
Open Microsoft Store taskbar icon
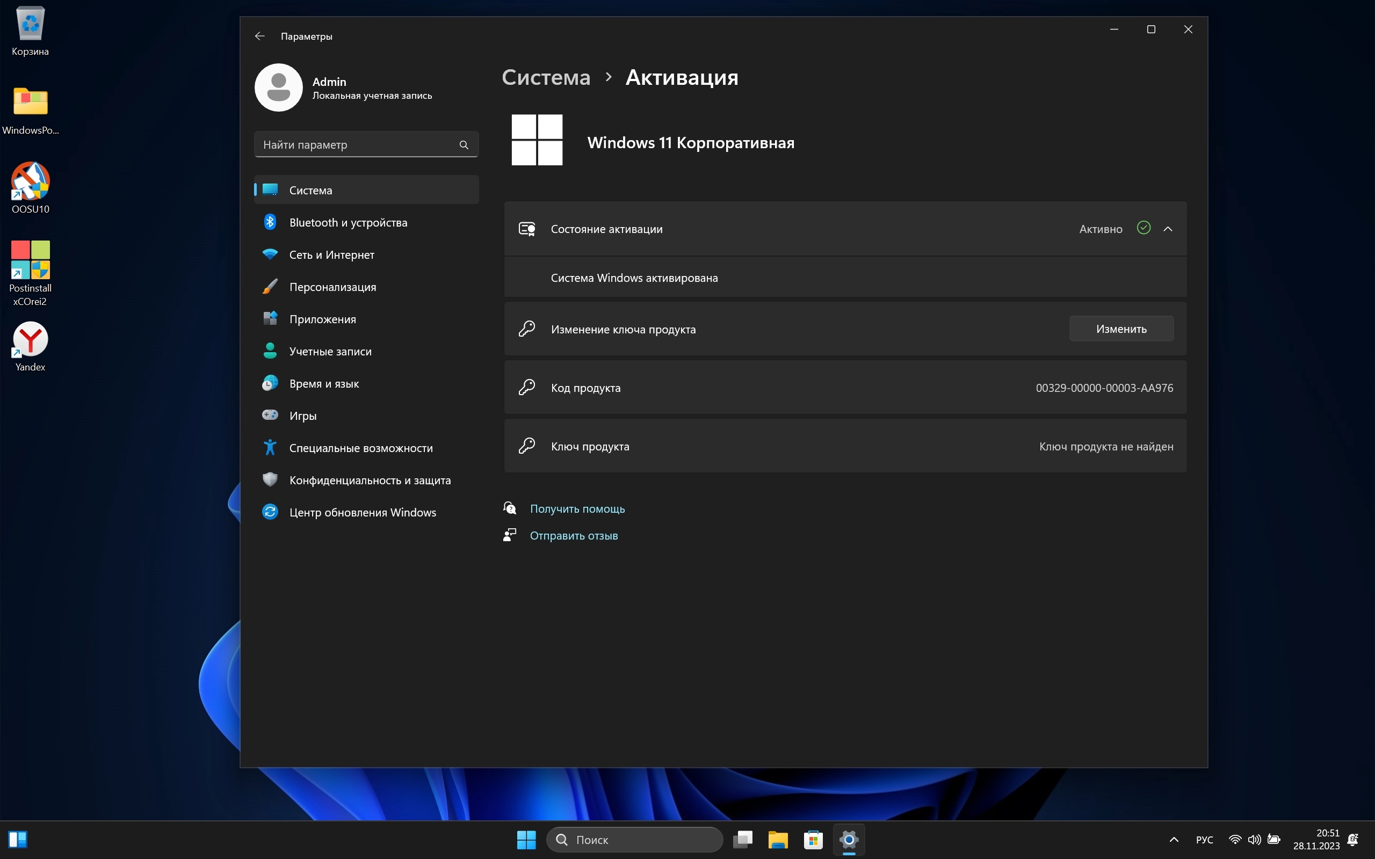click(813, 839)
